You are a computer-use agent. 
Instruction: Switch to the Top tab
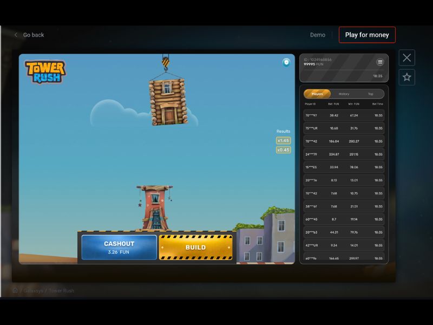point(371,94)
